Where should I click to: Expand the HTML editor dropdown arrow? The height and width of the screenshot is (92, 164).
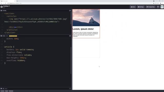(70, 11)
